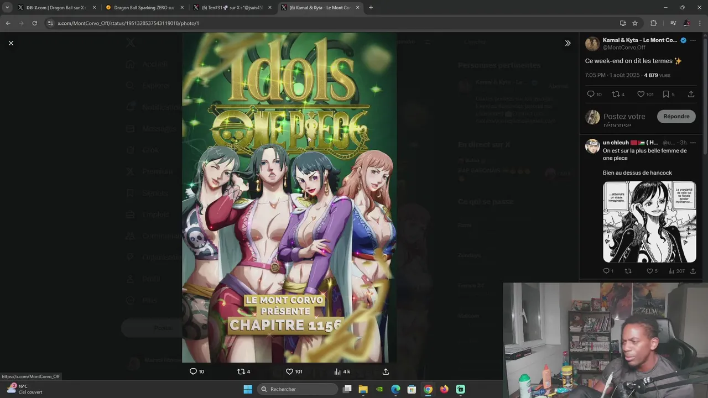This screenshot has height=398, width=708.
Task: Click repost icon below the photo
Action: click(241, 371)
